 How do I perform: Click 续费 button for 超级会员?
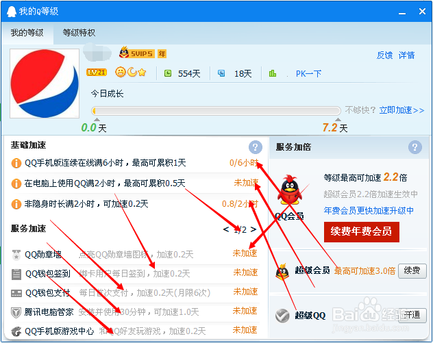point(412,271)
